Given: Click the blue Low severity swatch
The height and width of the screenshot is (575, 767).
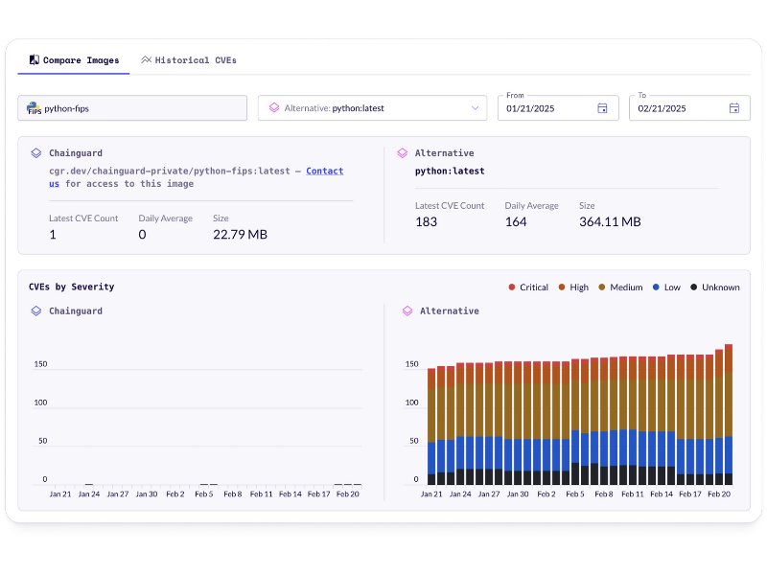Looking at the screenshot, I should click(657, 287).
